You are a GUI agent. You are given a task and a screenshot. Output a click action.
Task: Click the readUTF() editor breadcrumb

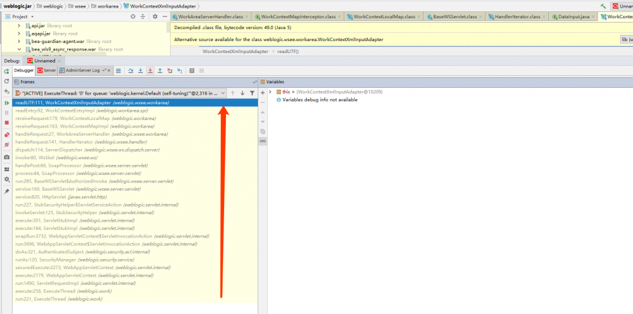[x=288, y=52]
